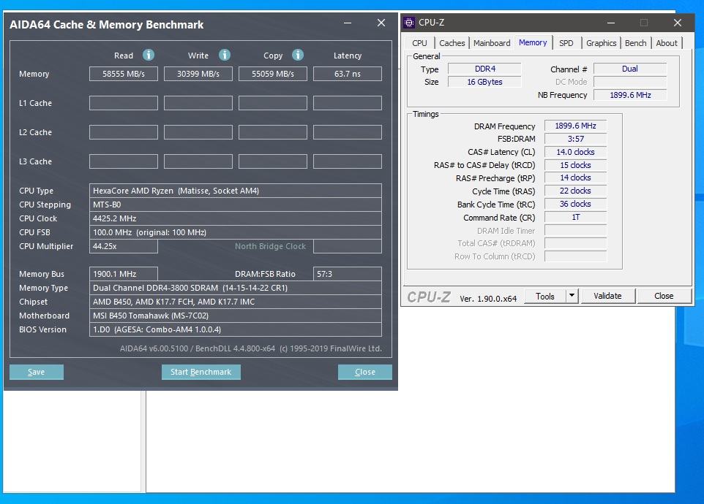Screen dimensions: 704x504
Task: Click the Channel # value Dual
Action: (630, 69)
